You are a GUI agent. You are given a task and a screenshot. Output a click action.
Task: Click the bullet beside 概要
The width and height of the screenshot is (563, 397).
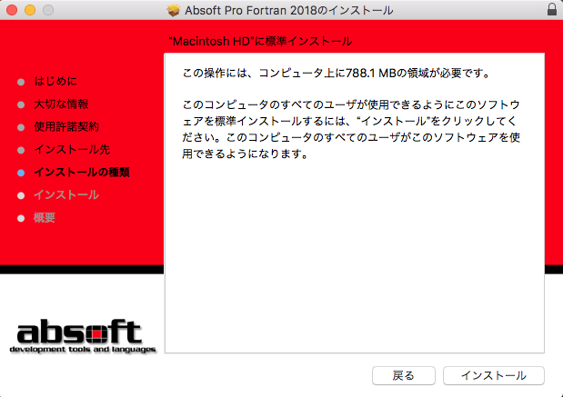pyautogui.click(x=21, y=218)
